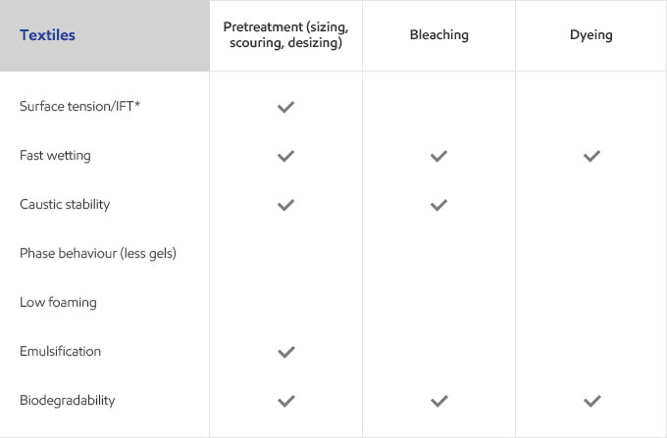Click the Caustic stability checkmark under Pretreatment
The width and height of the screenshot is (667, 438).
(x=285, y=205)
